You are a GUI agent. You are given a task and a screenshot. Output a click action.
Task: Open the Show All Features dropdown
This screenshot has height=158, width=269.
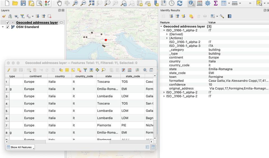pyautogui.click(x=20, y=147)
